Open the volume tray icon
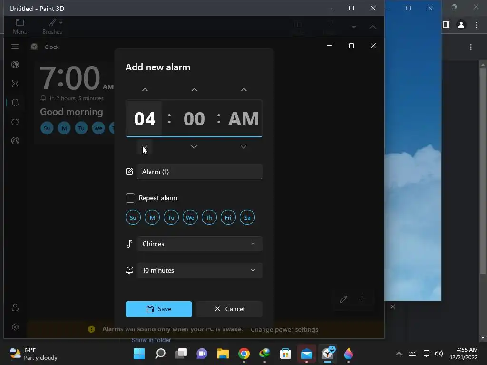The width and height of the screenshot is (487, 365). point(439,354)
